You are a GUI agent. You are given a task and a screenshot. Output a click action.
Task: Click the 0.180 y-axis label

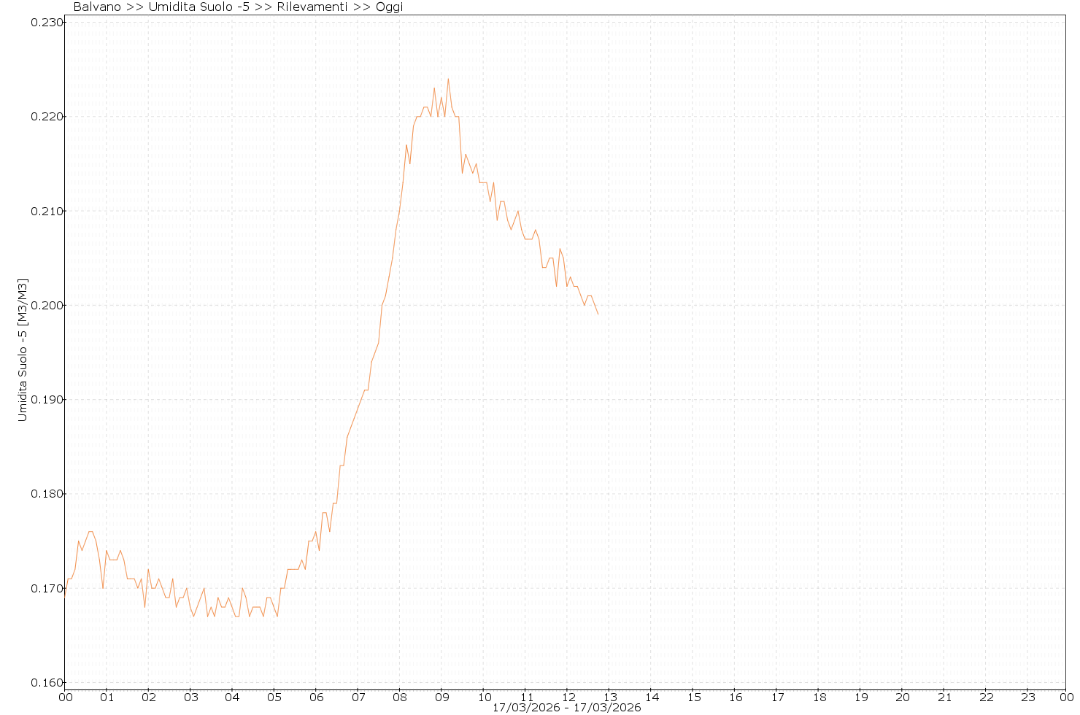[45, 494]
